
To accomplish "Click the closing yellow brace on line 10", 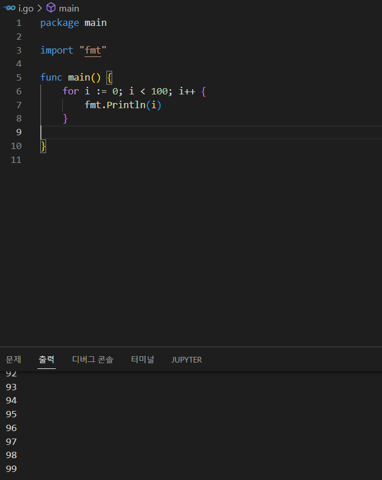I will pyautogui.click(x=43, y=146).
